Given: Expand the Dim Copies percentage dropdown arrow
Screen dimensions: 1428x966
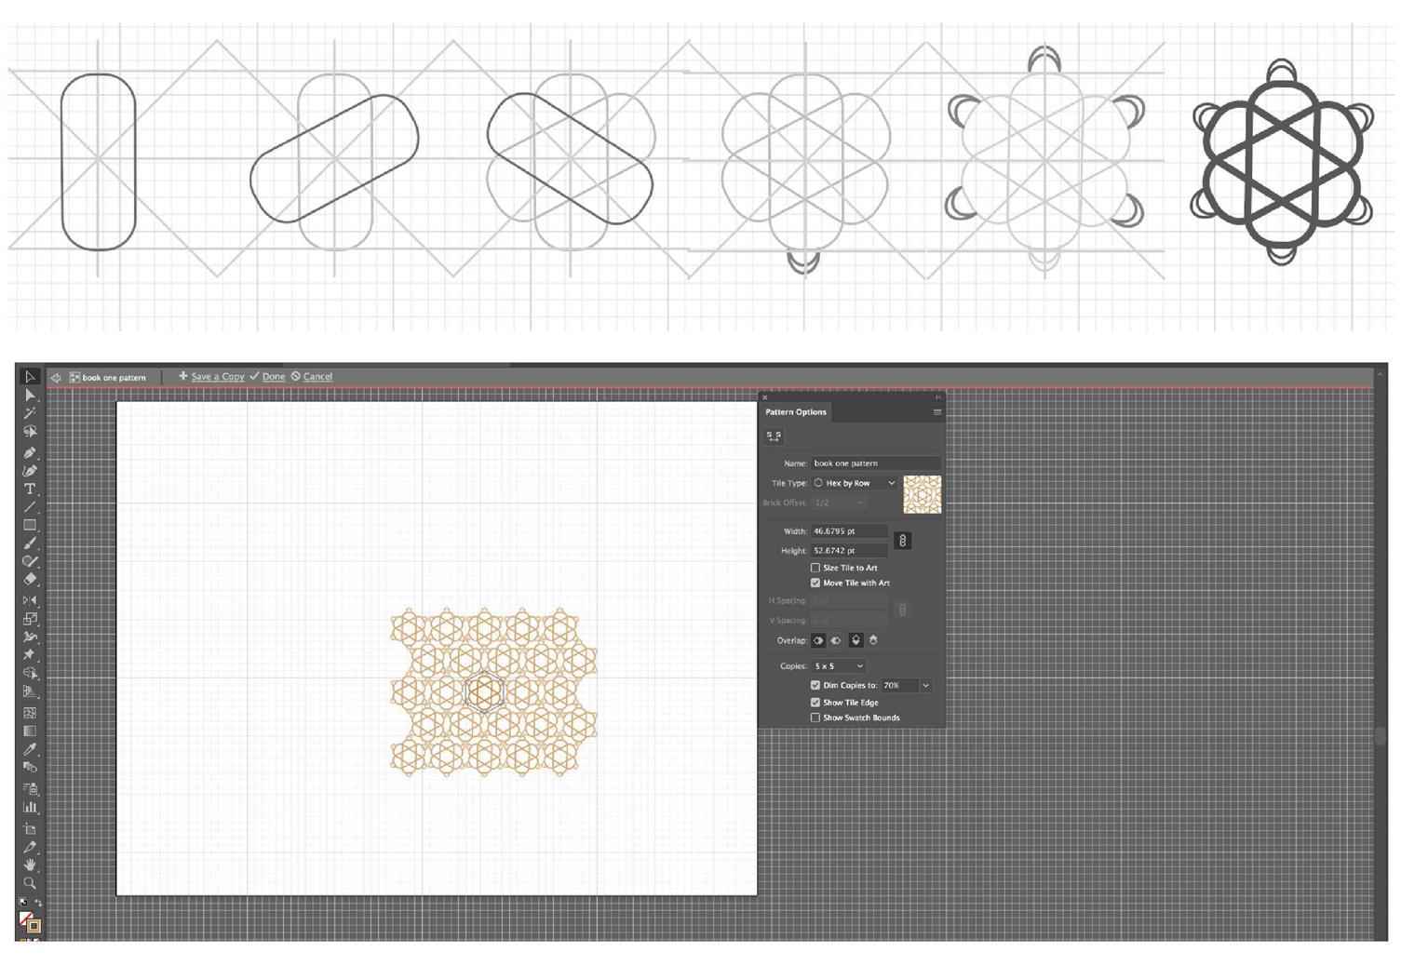Looking at the screenshot, I should [x=925, y=685].
